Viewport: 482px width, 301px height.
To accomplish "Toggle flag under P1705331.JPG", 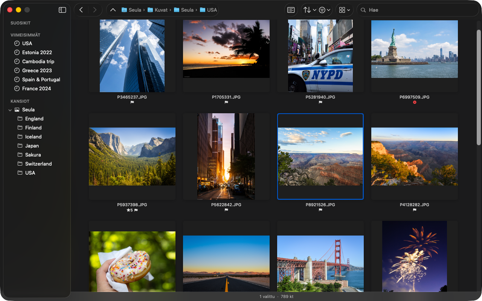I will (226, 102).
